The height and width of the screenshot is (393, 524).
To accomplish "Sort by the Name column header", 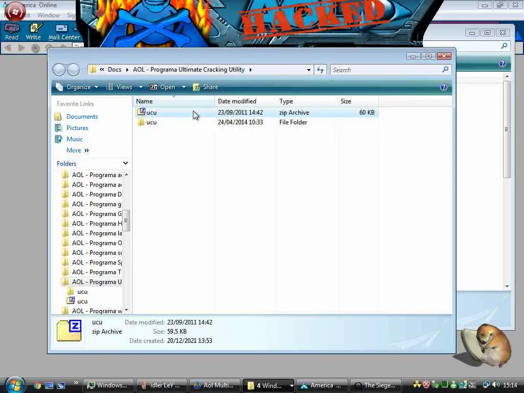I will (x=174, y=101).
